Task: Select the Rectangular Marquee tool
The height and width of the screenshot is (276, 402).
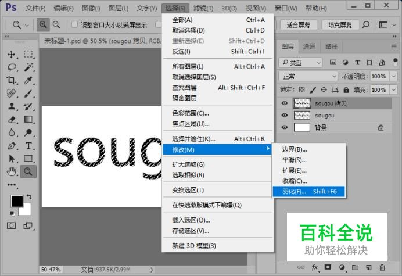Action: pos(28,54)
